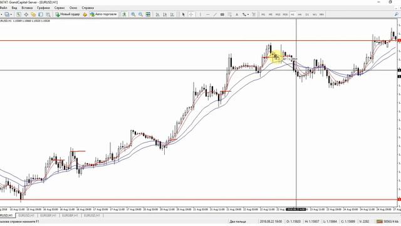This screenshot has height=226, width=401.
Task: Switch chart to M30 timeframe
Action: [285, 14]
